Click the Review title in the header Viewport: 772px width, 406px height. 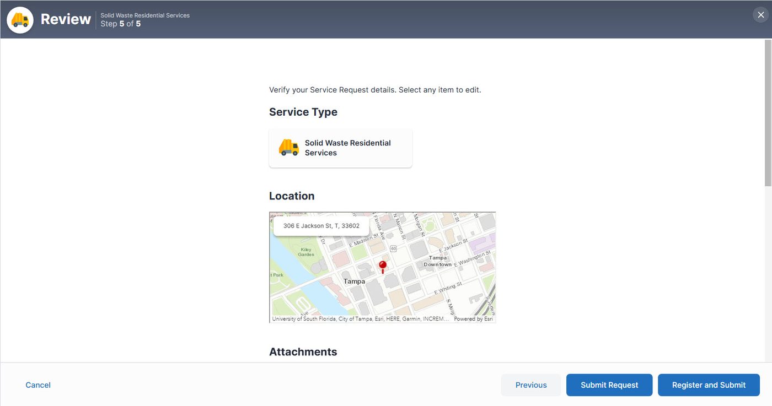pos(66,19)
